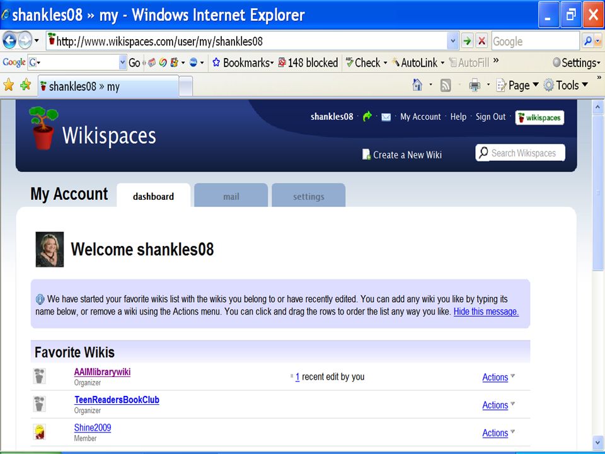Click the Add to Favorites star-plus icon
Viewport: 605px width, 454px height.
[26, 85]
